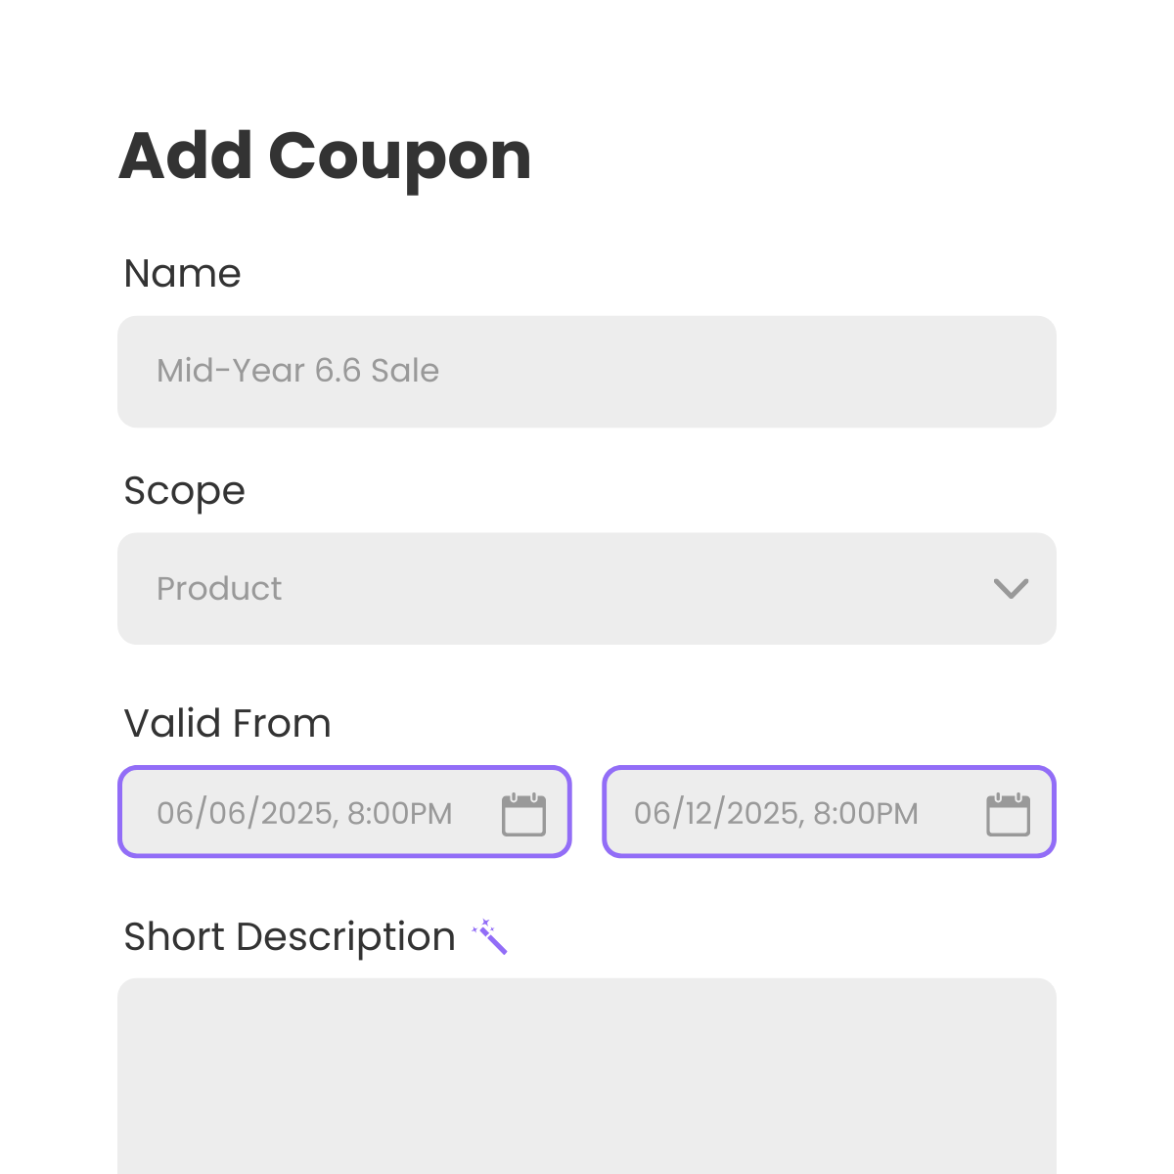Focus the Short Description text area
The height and width of the screenshot is (1174, 1174).
(x=587, y=1076)
